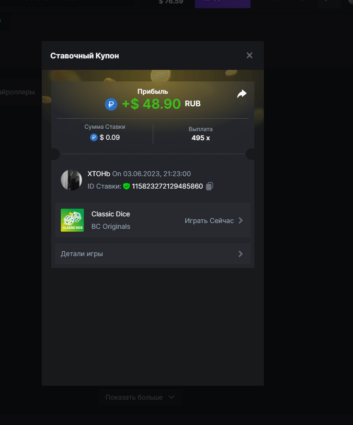Click the arrow in Детали игры row
Image resolution: width=353 pixels, height=425 pixels.
click(240, 254)
